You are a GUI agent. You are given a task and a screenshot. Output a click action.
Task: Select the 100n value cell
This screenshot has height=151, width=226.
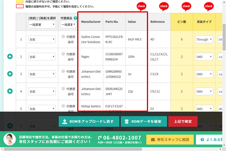coord(137,57)
